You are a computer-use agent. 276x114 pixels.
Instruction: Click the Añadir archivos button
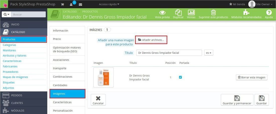(151, 40)
